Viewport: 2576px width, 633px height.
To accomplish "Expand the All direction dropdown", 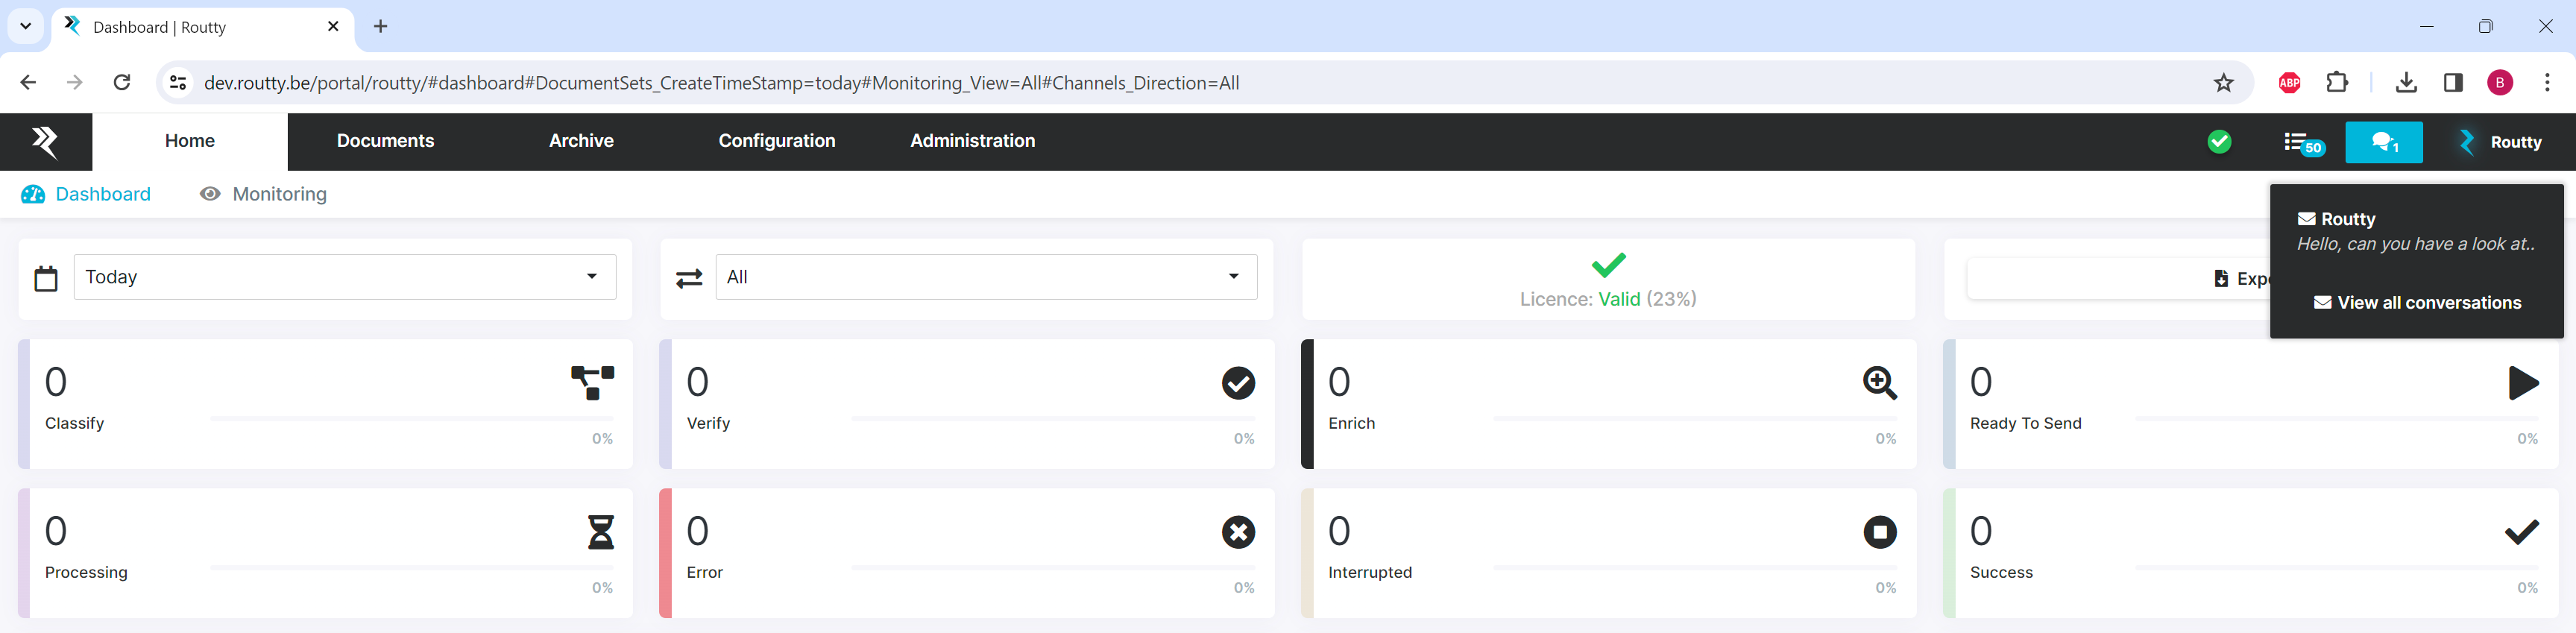I will (x=985, y=277).
